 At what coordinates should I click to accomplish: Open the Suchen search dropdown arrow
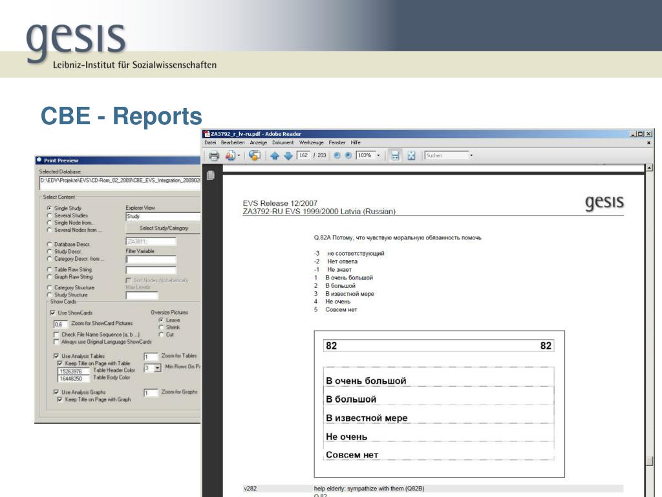pos(471,155)
